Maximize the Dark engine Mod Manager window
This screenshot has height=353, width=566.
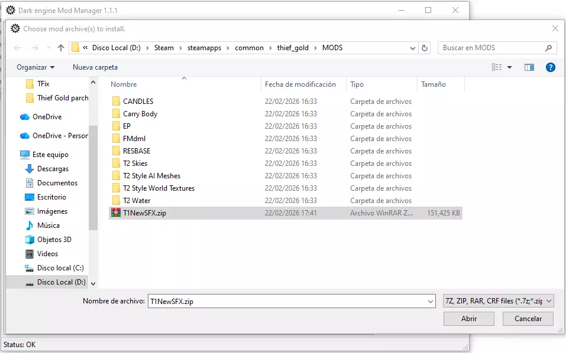[x=428, y=10]
